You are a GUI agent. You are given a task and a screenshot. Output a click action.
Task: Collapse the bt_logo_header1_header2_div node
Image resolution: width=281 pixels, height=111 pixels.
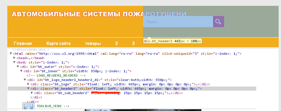coord(25,80)
